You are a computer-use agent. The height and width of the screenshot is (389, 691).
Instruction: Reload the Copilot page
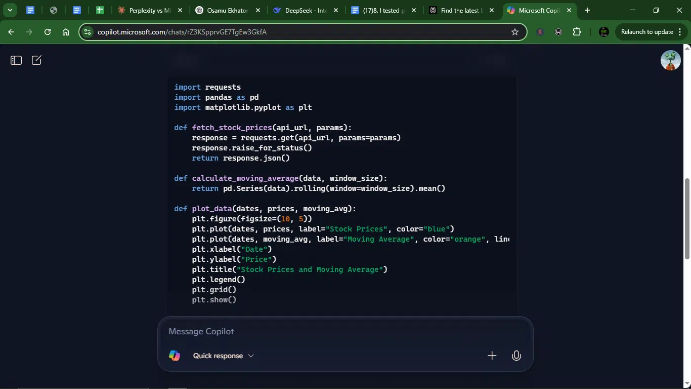48,32
